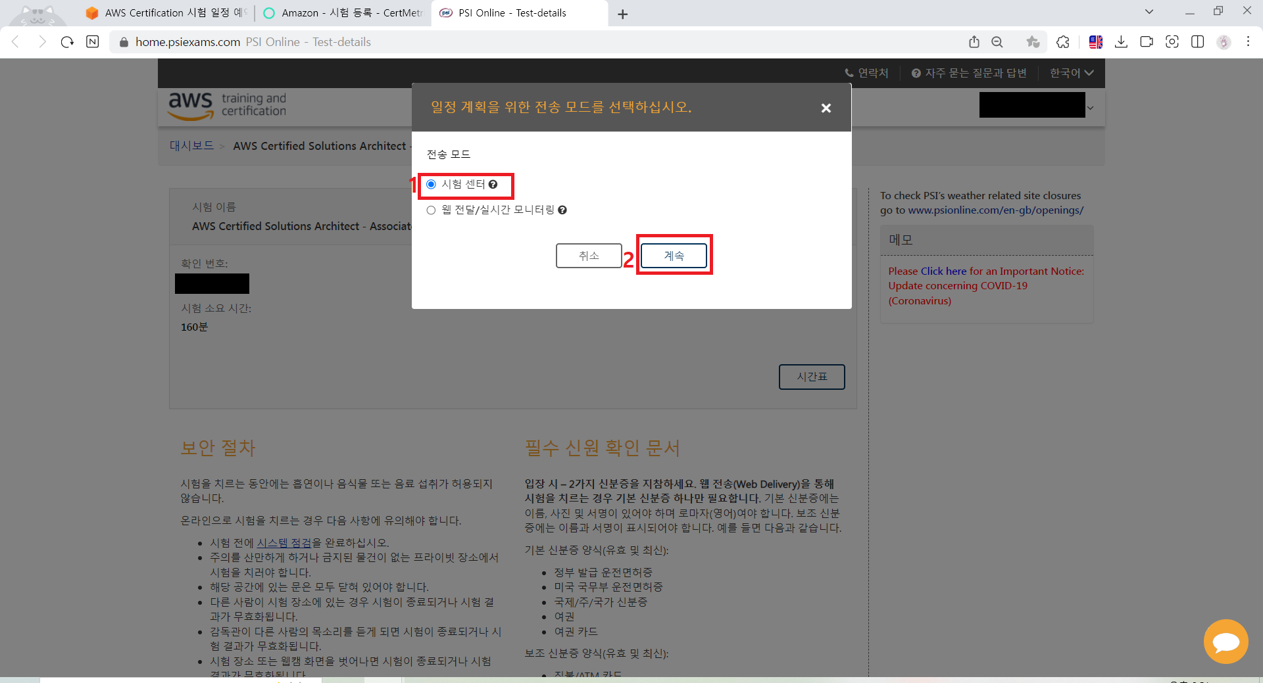Click the 필수 신원 확인 문서 heading

click(x=602, y=448)
